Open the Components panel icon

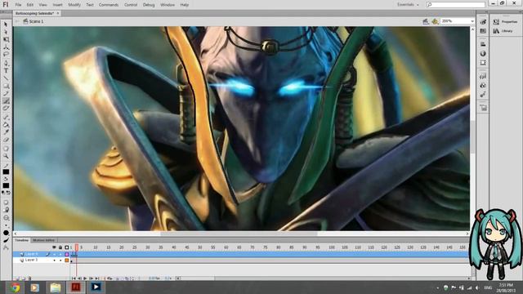coord(483,85)
